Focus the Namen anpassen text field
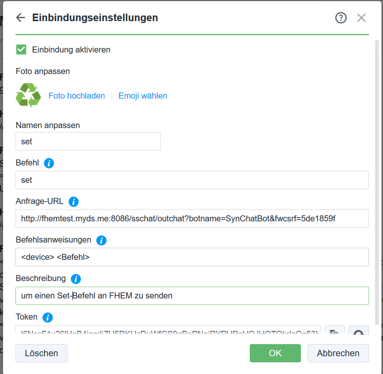383x374 pixels. (x=88, y=141)
